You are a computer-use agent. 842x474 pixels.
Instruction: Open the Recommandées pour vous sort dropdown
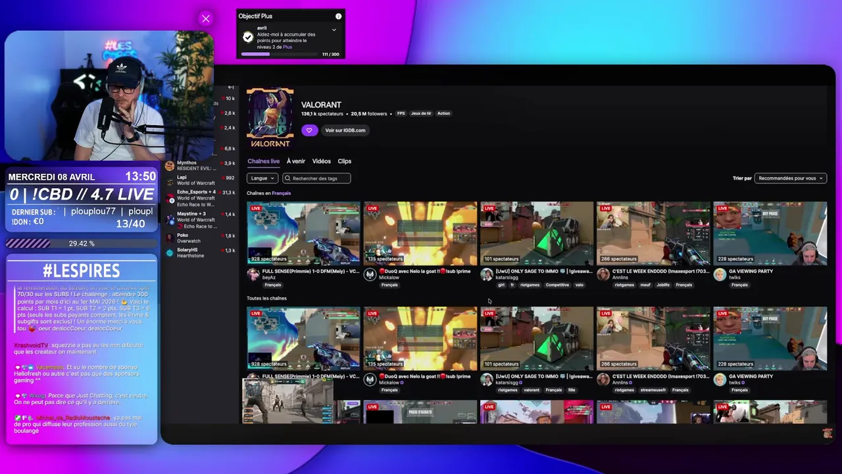point(790,178)
